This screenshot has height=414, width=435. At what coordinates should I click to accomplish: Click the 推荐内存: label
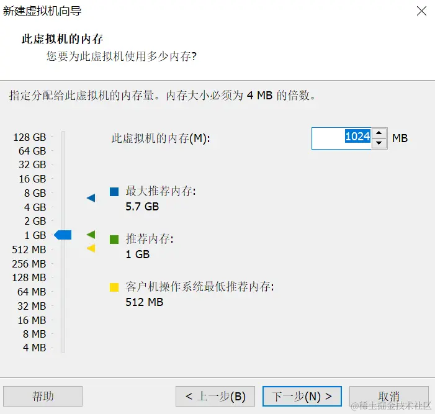tap(150, 238)
